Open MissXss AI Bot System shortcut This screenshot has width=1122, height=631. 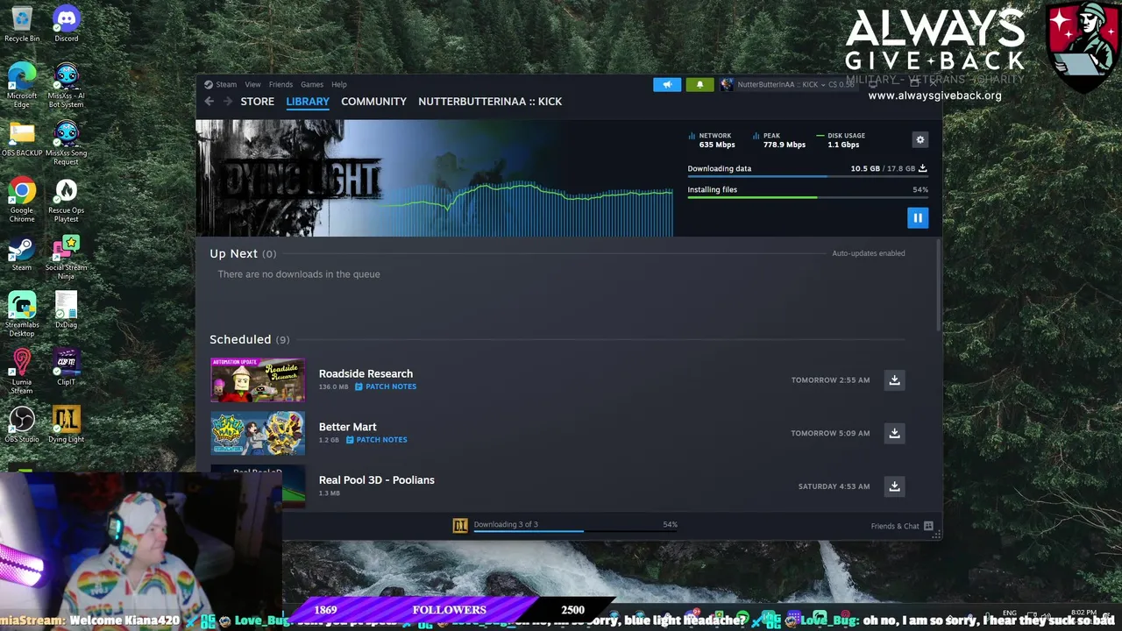pyautogui.click(x=66, y=85)
